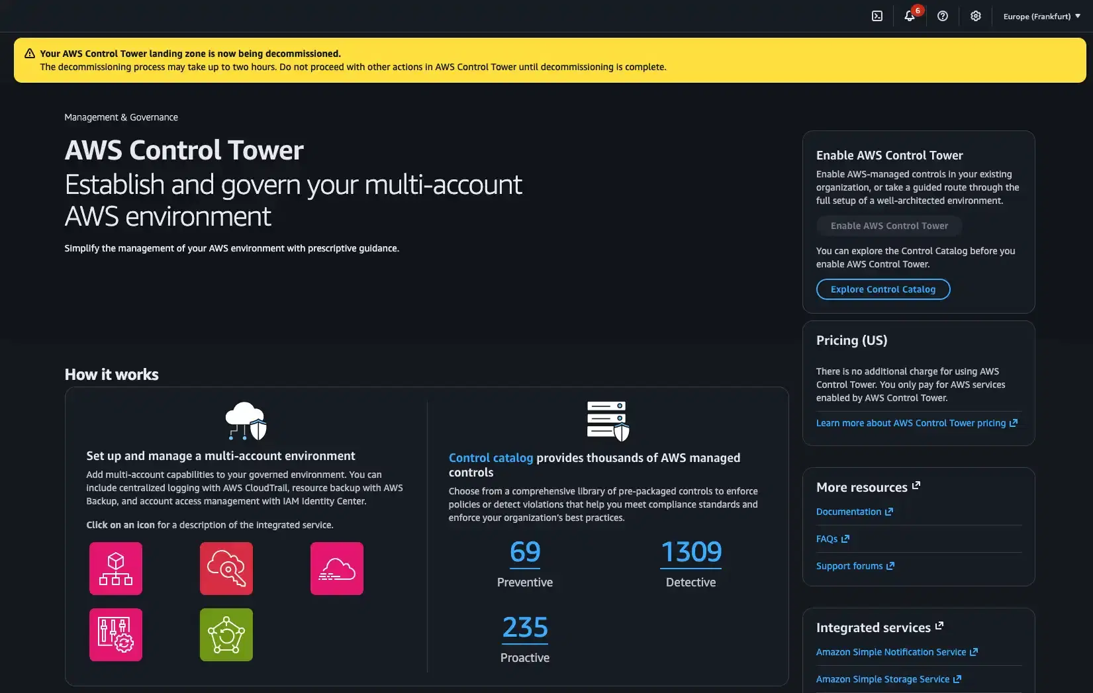Open the 235 proactive controls link
Image resolution: width=1093 pixels, height=693 pixels.
(x=525, y=627)
